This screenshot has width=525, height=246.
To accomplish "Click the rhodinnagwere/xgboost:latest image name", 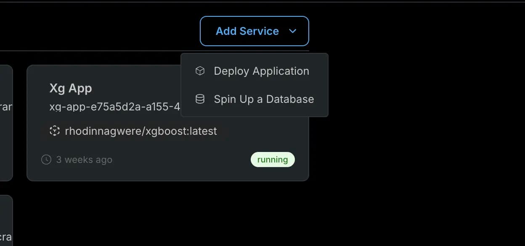I will (x=141, y=131).
